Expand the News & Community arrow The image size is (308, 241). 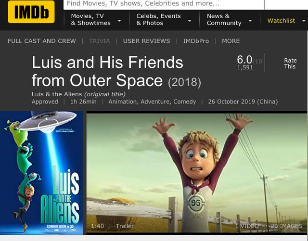point(250,21)
